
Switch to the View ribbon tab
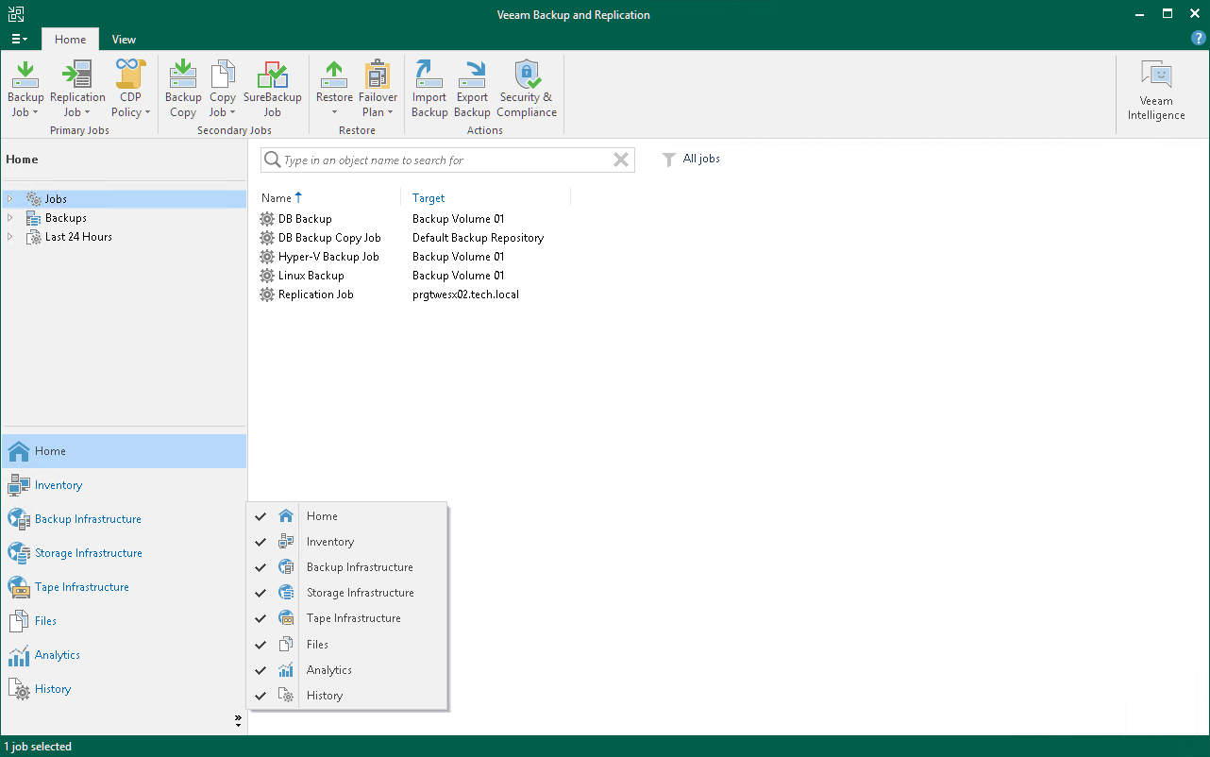[124, 40]
